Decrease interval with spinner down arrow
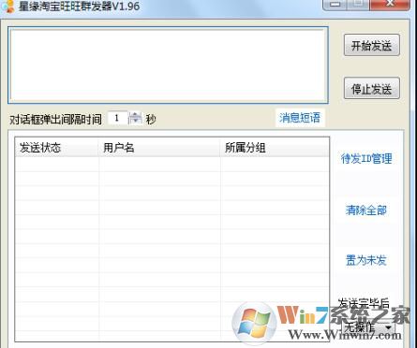 [x=135, y=122]
